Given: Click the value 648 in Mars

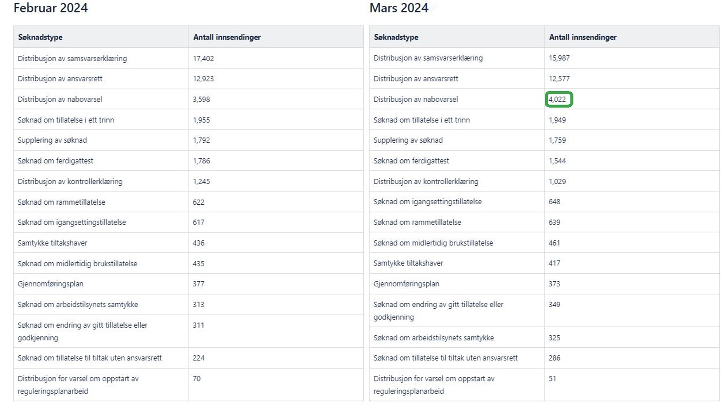Looking at the screenshot, I should [554, 202].
